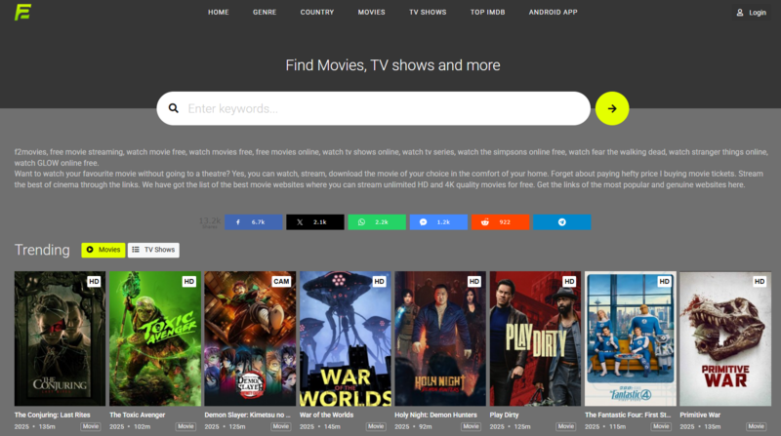Share on Facebook button showing 6.7k

[254, 222]
